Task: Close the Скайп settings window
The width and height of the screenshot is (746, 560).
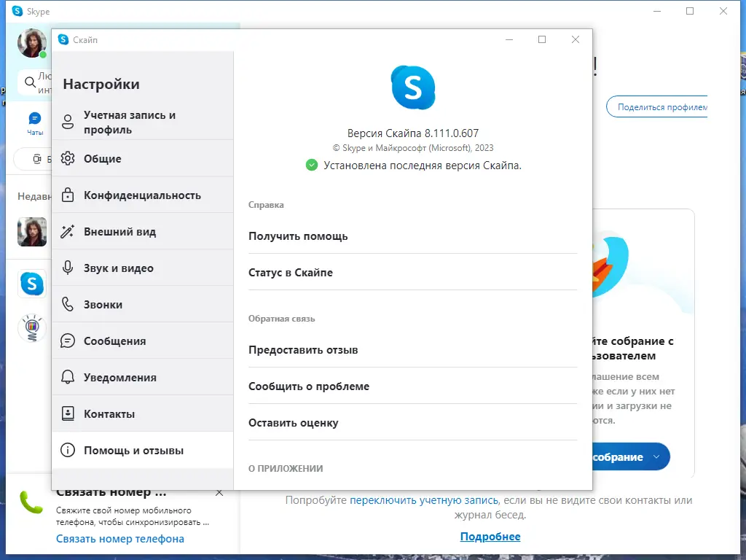Action: click(576, 39)
